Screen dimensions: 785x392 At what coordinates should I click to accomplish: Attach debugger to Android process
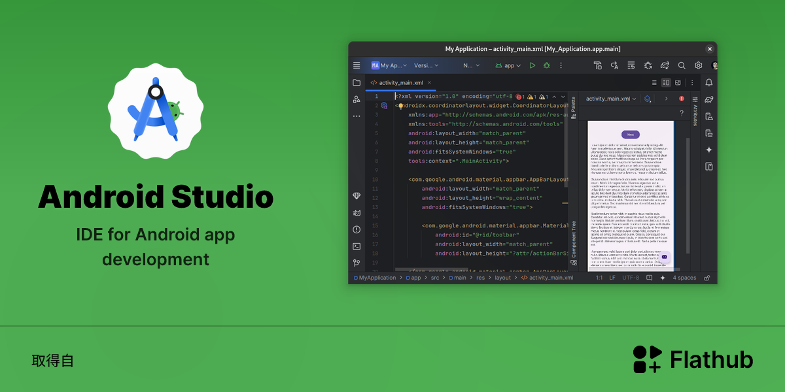648,65
